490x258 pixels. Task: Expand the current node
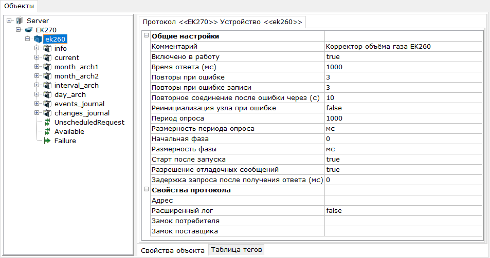click(37, 57)
